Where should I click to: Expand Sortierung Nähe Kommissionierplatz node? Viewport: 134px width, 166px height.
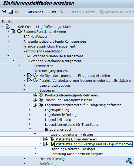pos(35,154)
